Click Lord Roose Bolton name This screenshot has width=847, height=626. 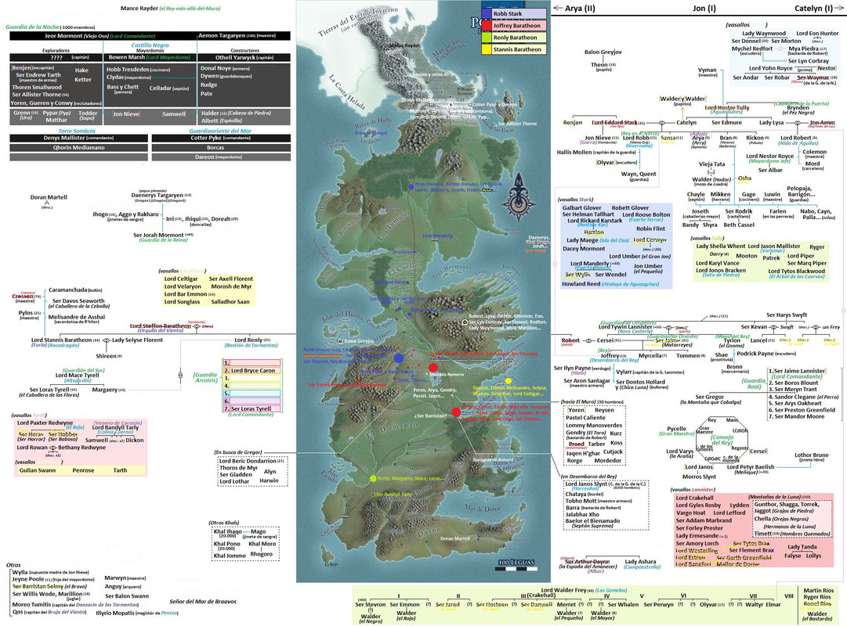point(646,214)
